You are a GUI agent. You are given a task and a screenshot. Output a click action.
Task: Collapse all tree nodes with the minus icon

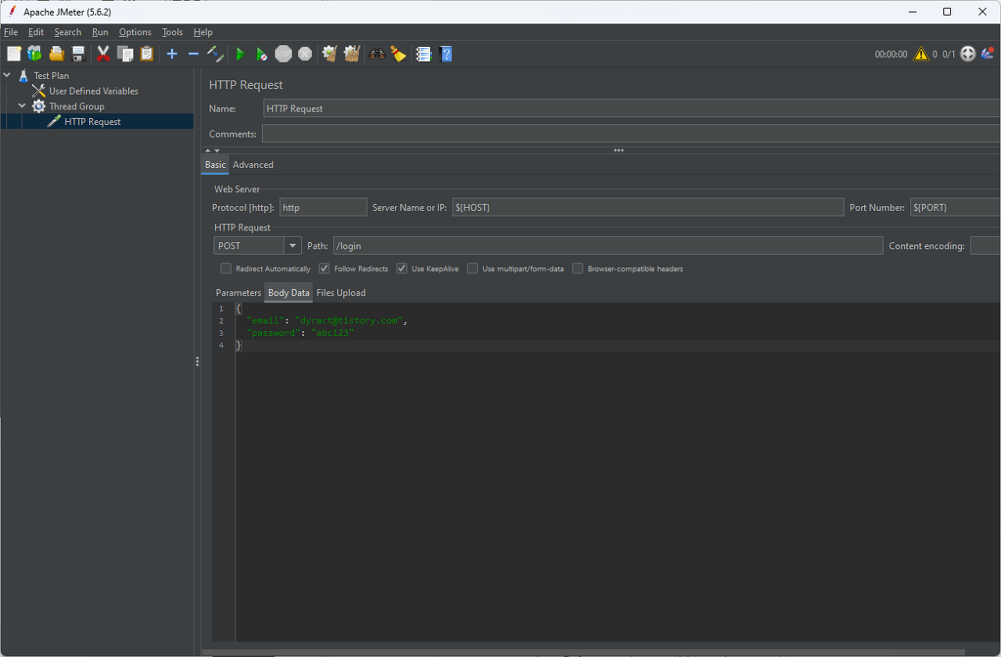193,54
